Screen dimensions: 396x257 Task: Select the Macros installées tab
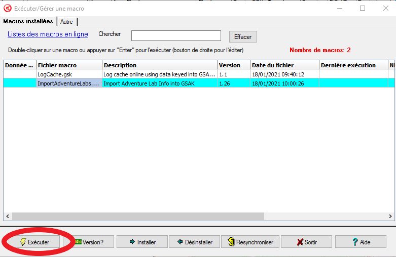[x=28, y=21]
